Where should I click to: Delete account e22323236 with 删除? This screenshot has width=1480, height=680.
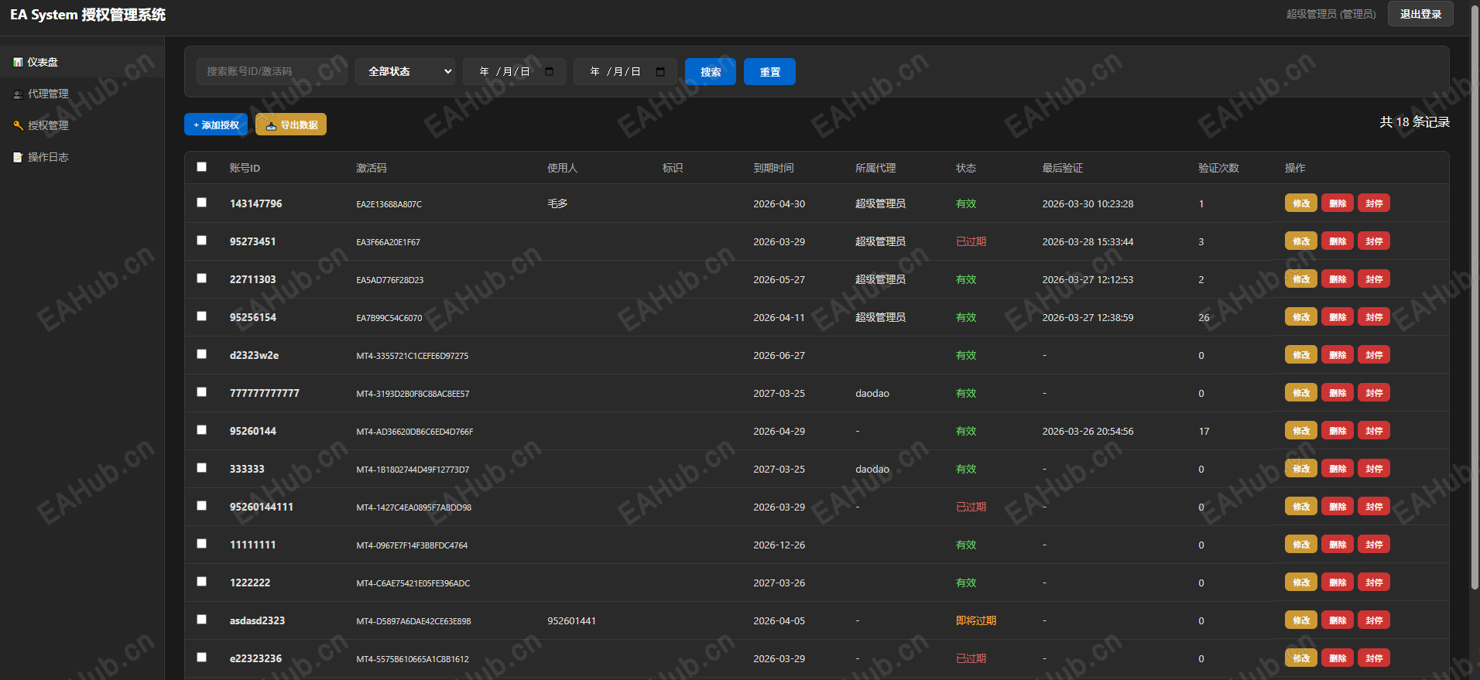pyautogui.click(x=1338, y=658)
